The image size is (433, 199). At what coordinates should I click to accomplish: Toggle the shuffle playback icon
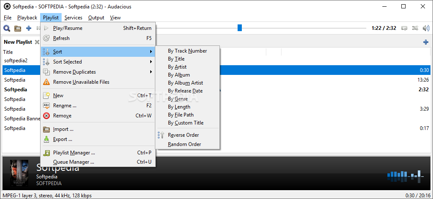(x=415, y=28)
